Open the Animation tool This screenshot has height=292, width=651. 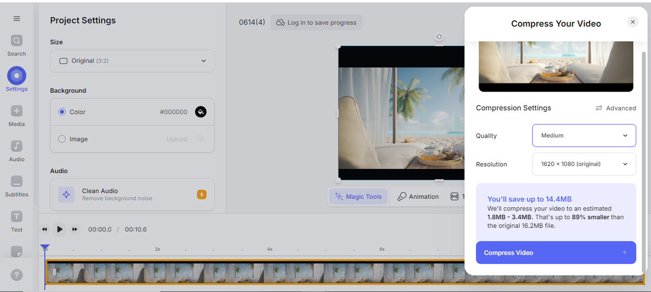point(418,197)
